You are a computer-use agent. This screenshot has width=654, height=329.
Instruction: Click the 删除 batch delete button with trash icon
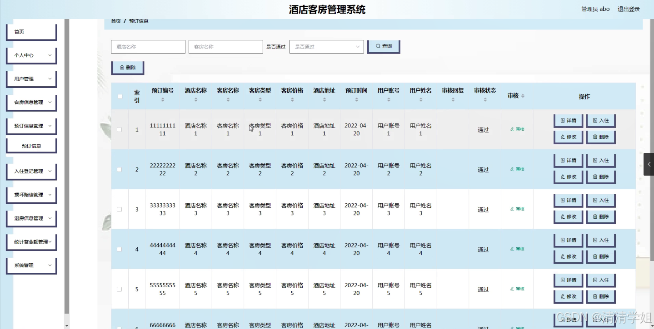tap(127, 67)
